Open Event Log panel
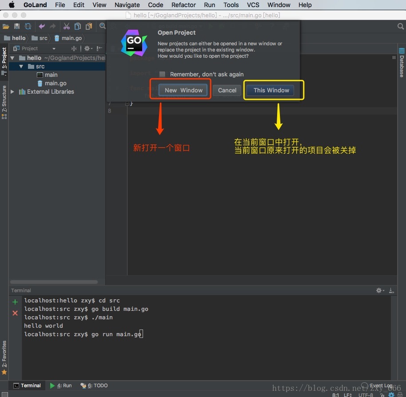Viewport: 406px width, 397px height. click(x=377, y=385)
